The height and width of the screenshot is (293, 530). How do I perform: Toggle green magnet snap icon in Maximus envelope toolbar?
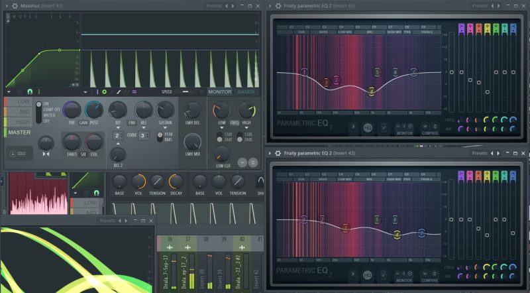30,91
